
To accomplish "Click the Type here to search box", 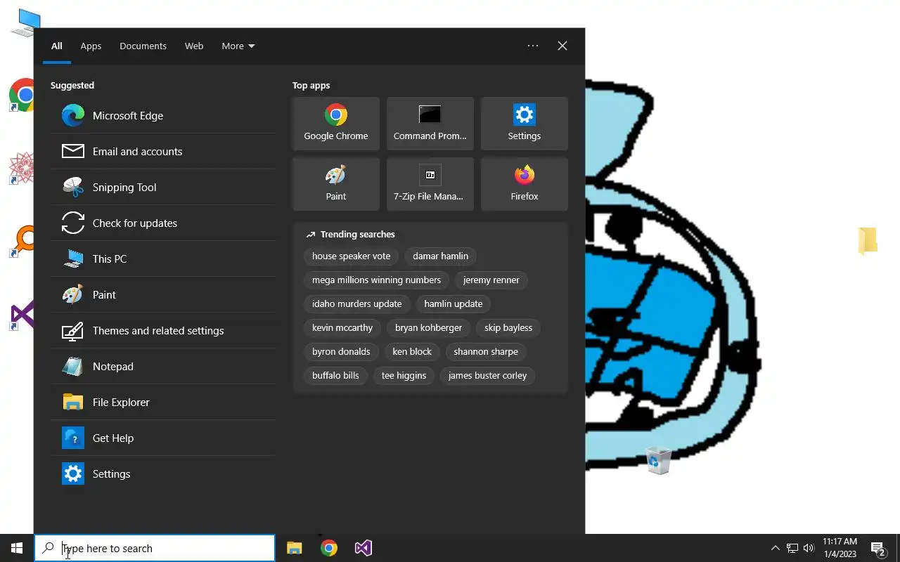I will coord(155,548).
